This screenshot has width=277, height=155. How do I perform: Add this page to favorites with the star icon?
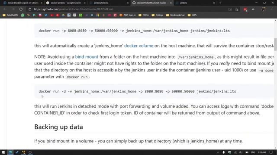pyautogui.click(x=237, y=9)
